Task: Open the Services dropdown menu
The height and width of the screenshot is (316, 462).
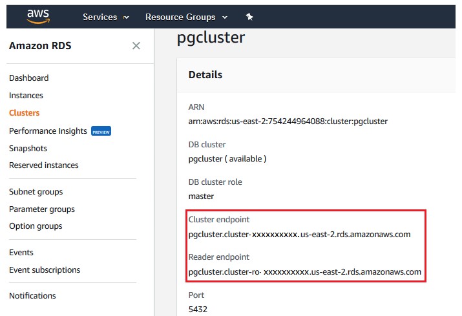Action: point(106,17)
